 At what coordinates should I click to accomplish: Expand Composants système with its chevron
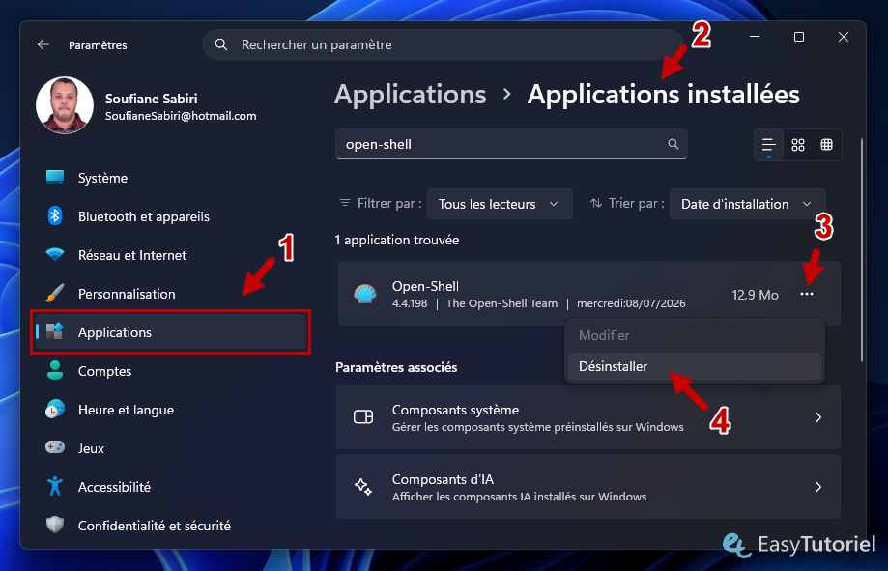(818, 417)
